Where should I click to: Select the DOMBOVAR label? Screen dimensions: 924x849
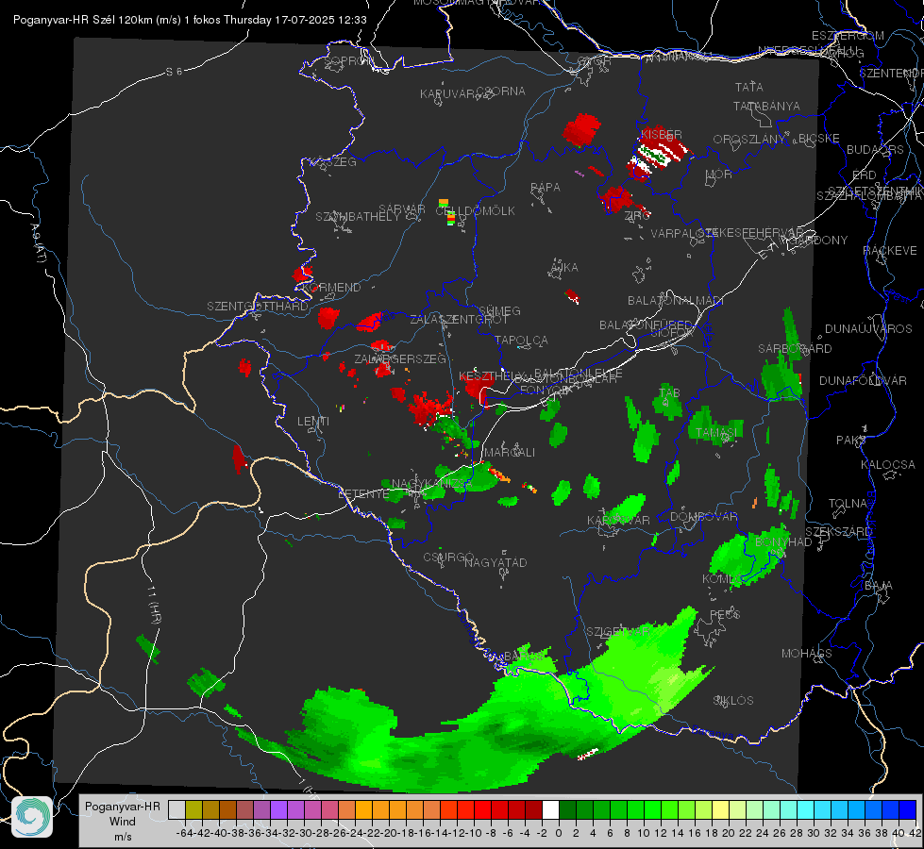703,517
